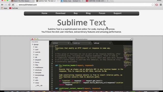The image size is (163, 92).
Task: Bookmark page with the star icon
Action: coord(153,5)
